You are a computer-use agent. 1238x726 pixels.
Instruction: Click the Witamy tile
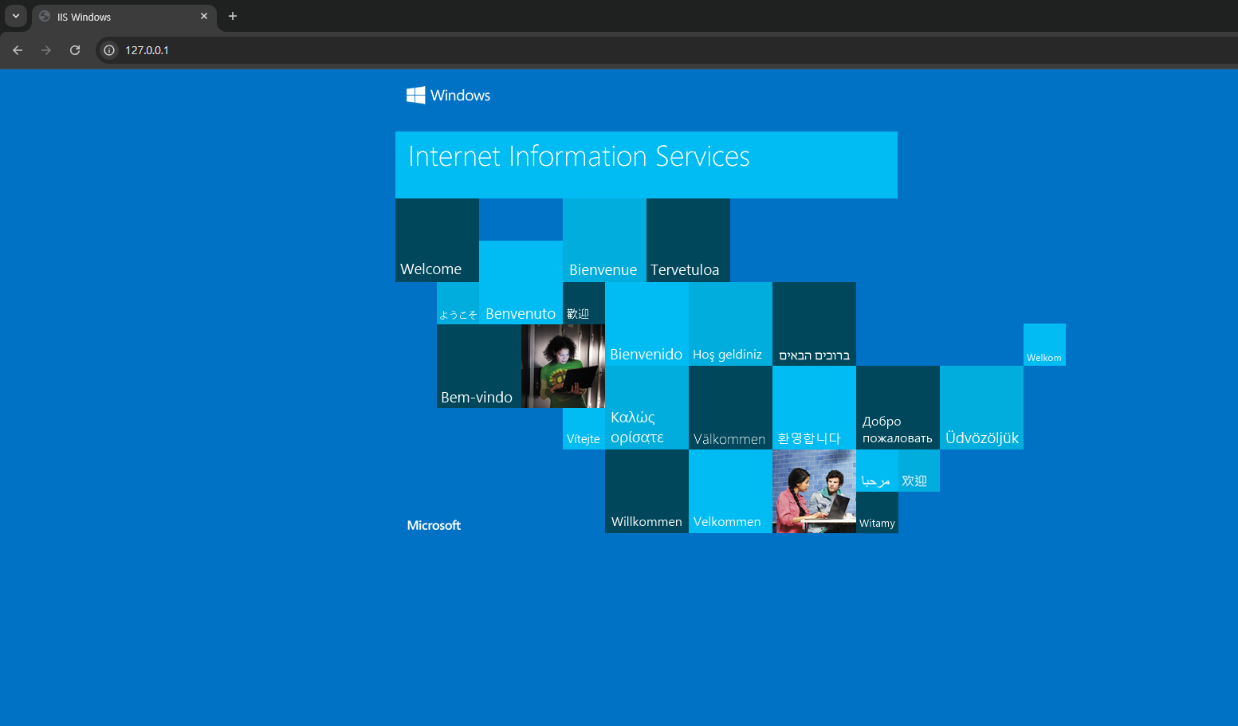coord(877,512)
